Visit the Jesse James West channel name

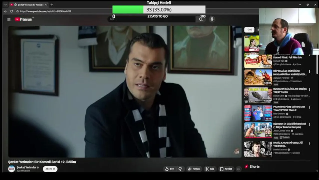pyautogui.click(x=282, y=131)
